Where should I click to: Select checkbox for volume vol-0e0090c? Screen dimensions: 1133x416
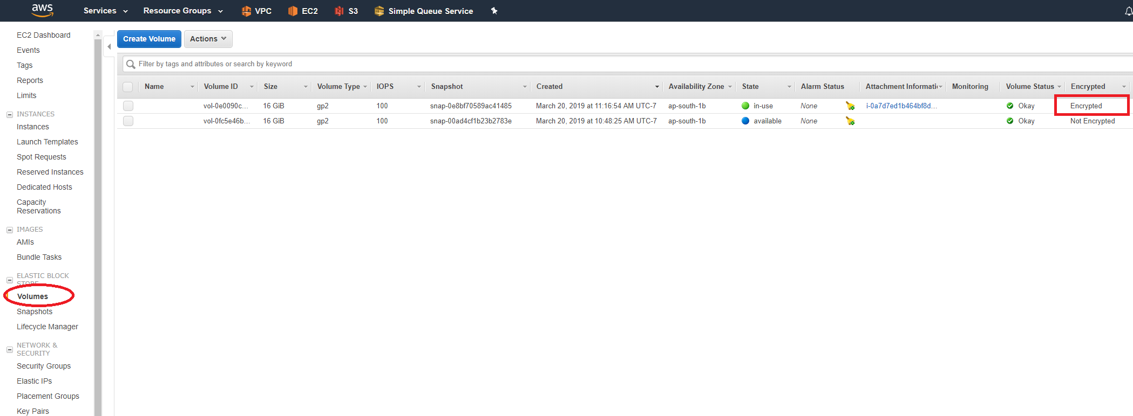point(128,106)
